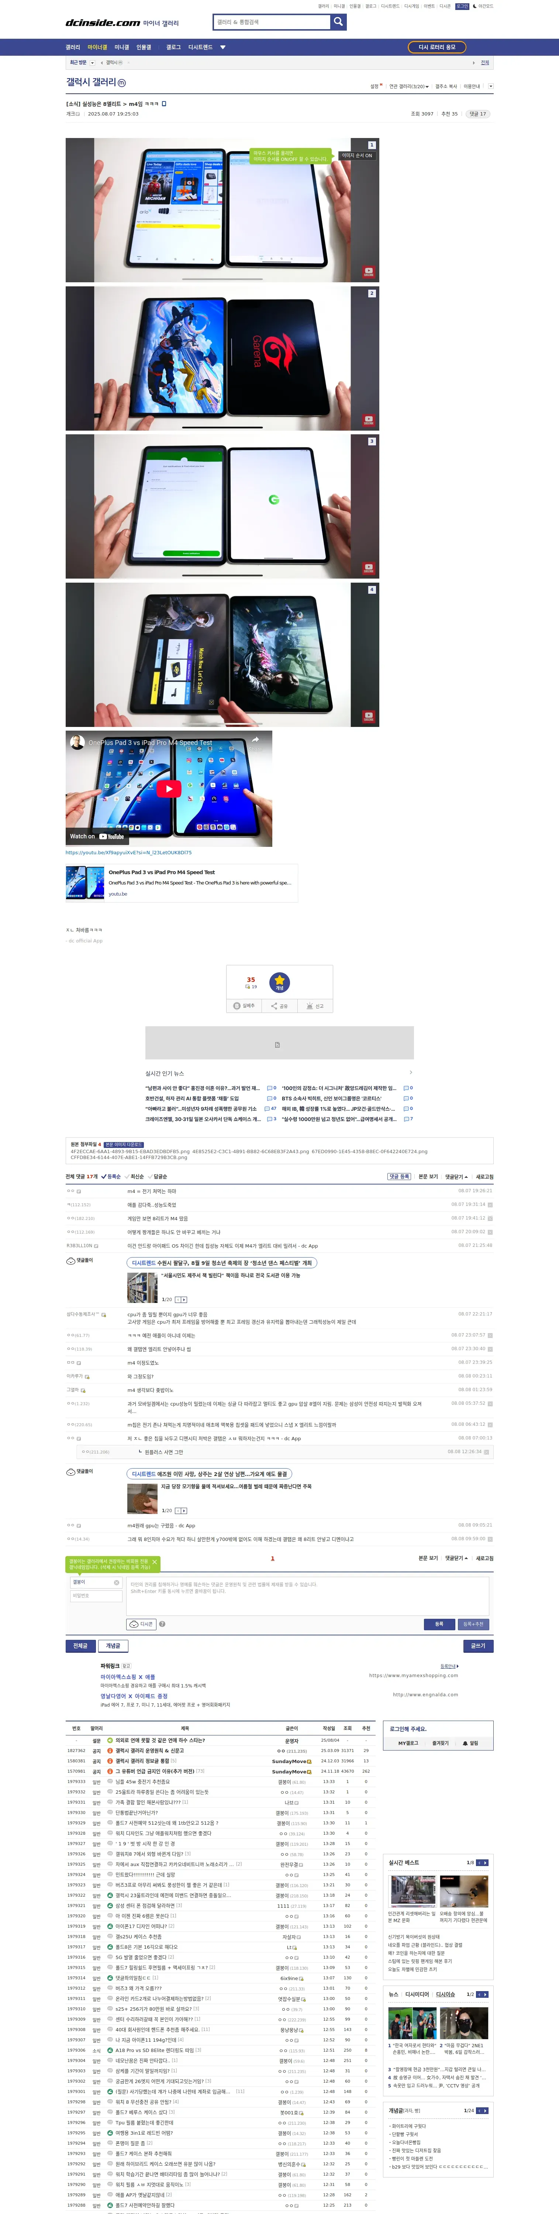Expand 연관 갤러리(3/20) dropdown

[x=408, y=86]
